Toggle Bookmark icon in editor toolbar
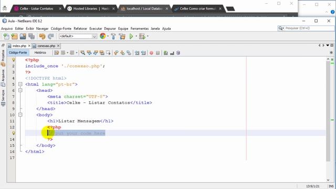 [129, 52]
